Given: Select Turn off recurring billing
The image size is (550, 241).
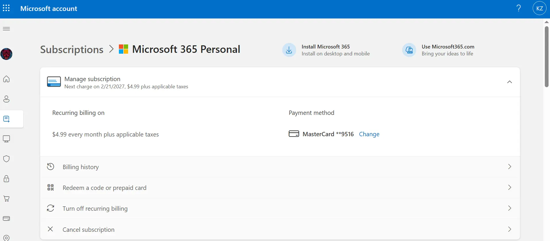Looking at the screenshot, I should coord(280,208).
